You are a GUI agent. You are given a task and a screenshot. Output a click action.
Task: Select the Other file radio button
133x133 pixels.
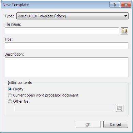pyautogui.click(x=10, y=101)
